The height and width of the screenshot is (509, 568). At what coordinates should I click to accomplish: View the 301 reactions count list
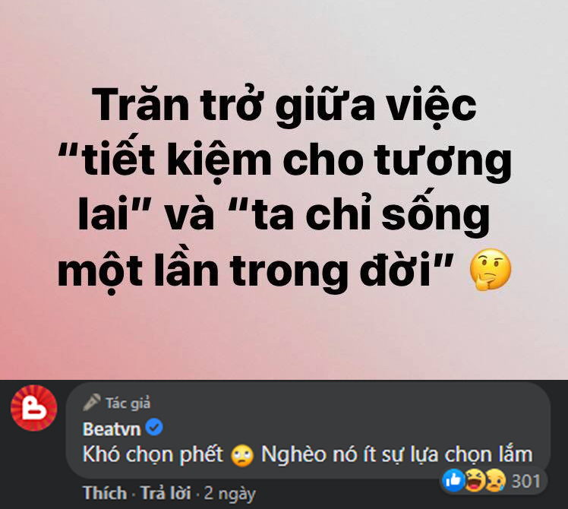point(525,481)
